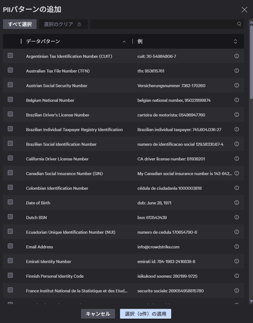
Task: Tick the Dutch BSN checkbox
Action: click(x=10, y=216)
